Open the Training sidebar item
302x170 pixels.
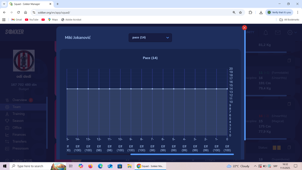coord(18,114)
